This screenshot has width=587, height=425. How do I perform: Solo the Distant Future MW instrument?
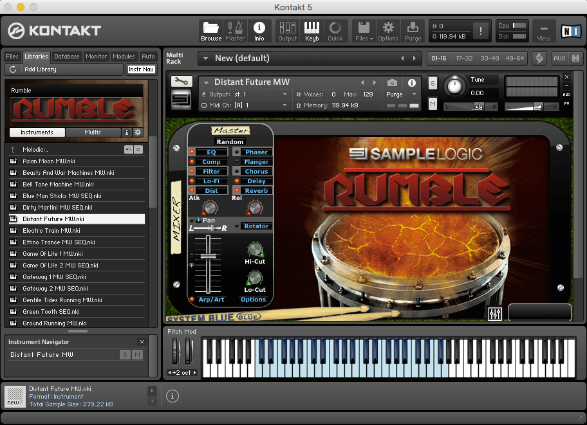click(432, 84)
